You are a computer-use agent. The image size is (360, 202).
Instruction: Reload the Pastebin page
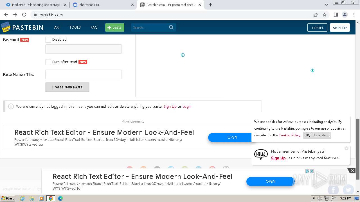(24, 15)
